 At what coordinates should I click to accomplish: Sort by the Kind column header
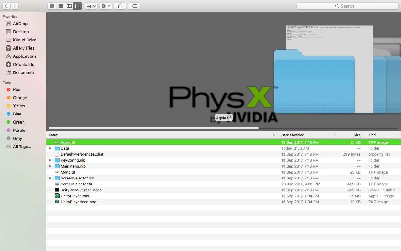pos(383,135)
